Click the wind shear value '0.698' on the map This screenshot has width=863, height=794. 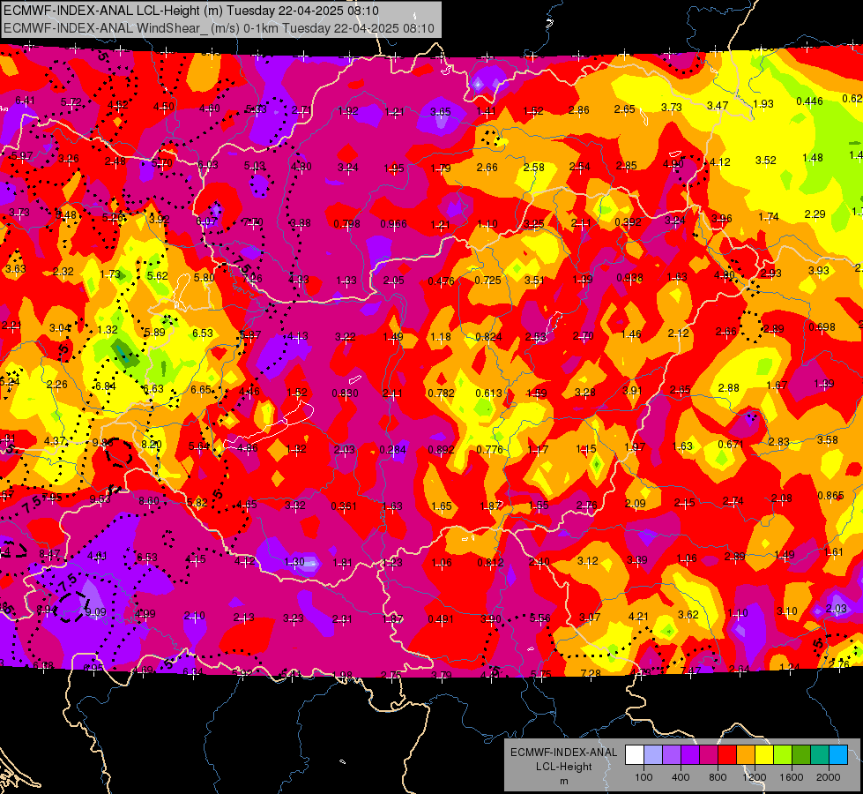[822, 326]
